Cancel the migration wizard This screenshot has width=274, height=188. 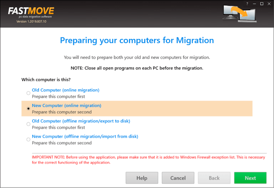pos(178,178)
